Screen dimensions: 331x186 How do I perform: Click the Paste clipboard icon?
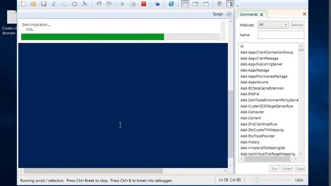[x=74, y=4]
